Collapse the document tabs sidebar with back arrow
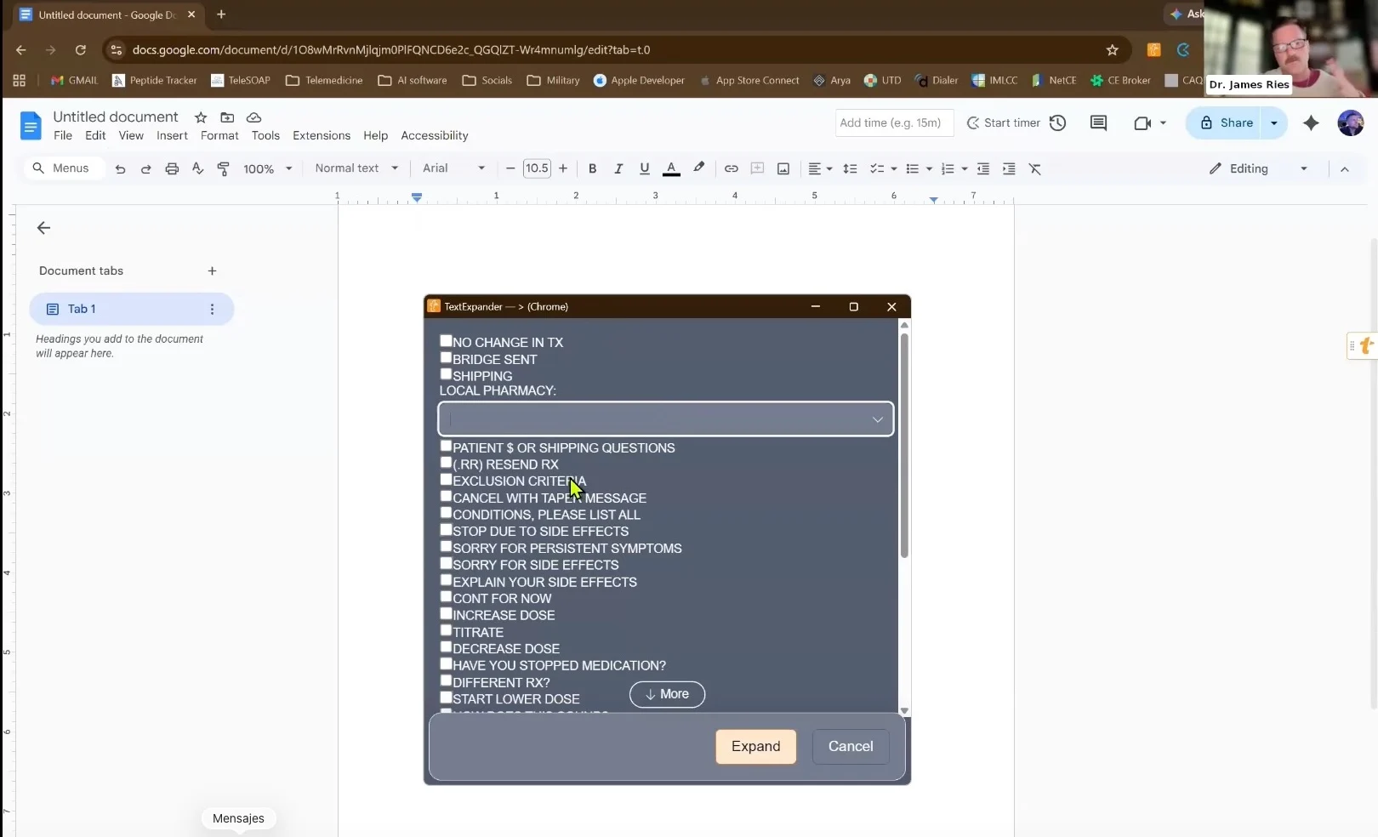Viewport: 1378px width, 837px height. 44,228
